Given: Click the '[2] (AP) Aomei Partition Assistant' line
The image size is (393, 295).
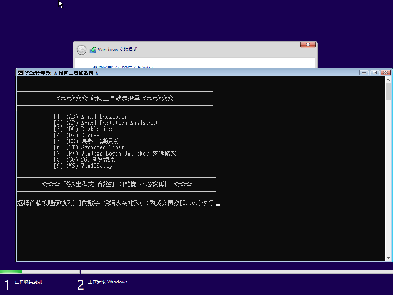Looking at the screenshot, I should coord(106,123).
